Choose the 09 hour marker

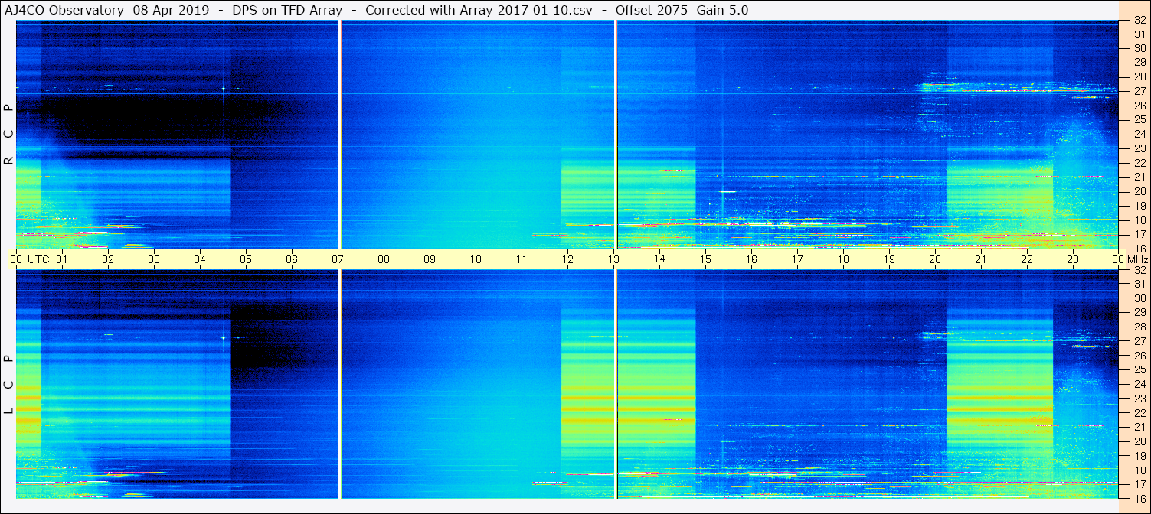click(430, 259)
